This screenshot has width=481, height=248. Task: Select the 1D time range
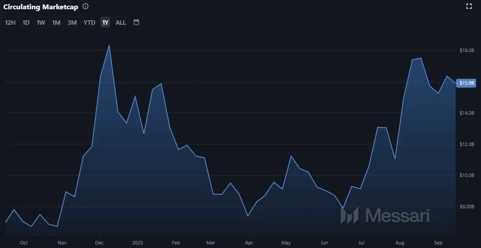click(x=26, y=23)
